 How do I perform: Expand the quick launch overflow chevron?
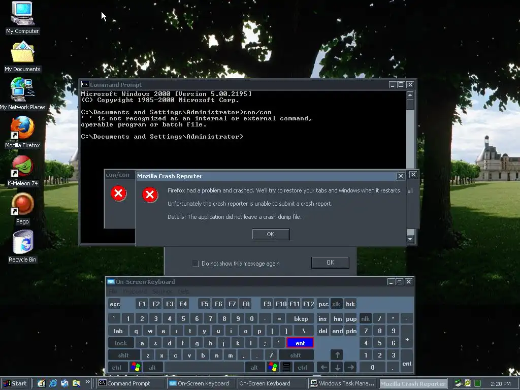pos(87,382)
